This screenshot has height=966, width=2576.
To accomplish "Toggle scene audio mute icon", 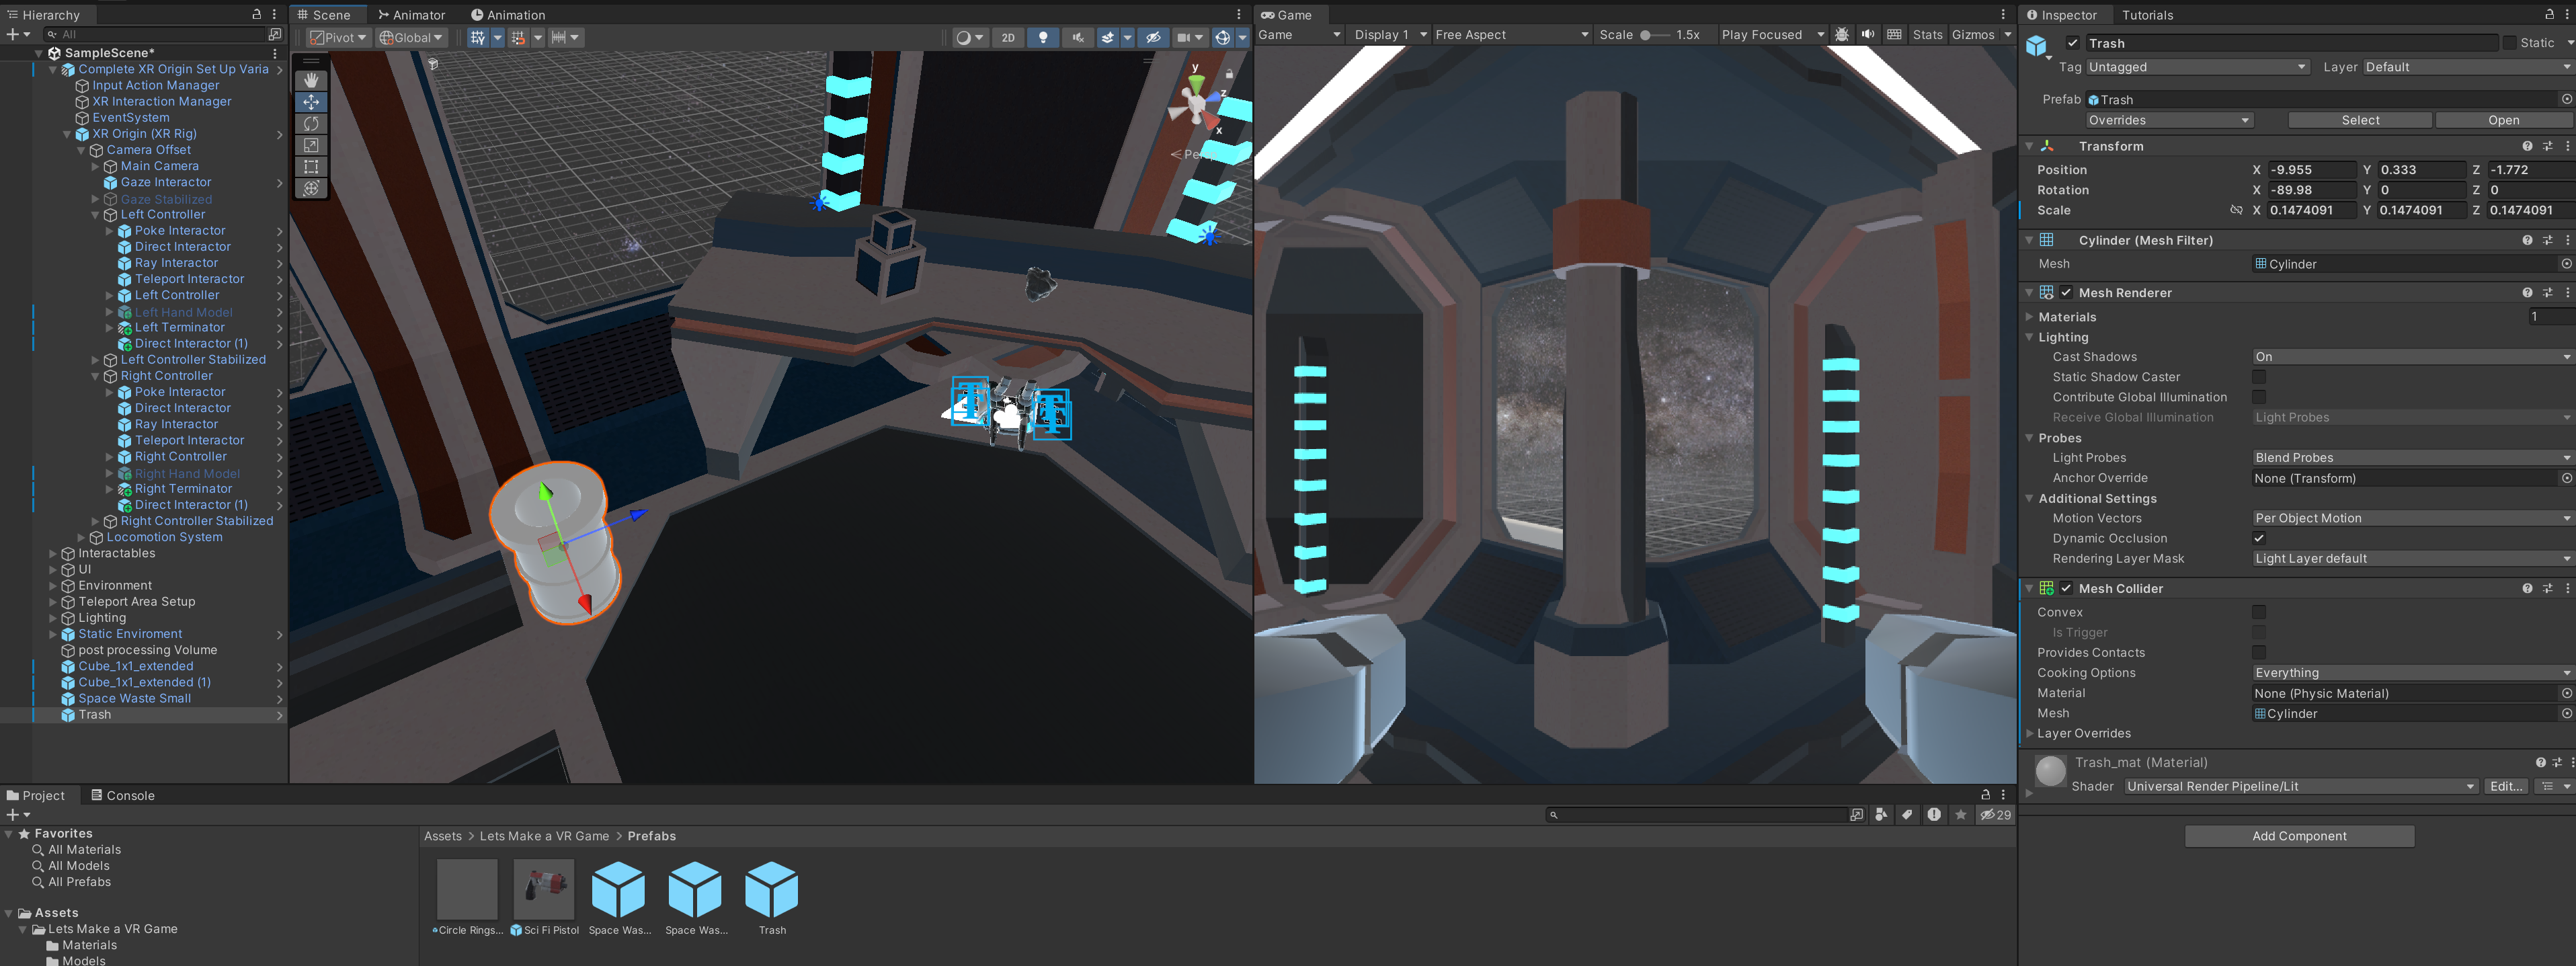I will point(1077,37).
